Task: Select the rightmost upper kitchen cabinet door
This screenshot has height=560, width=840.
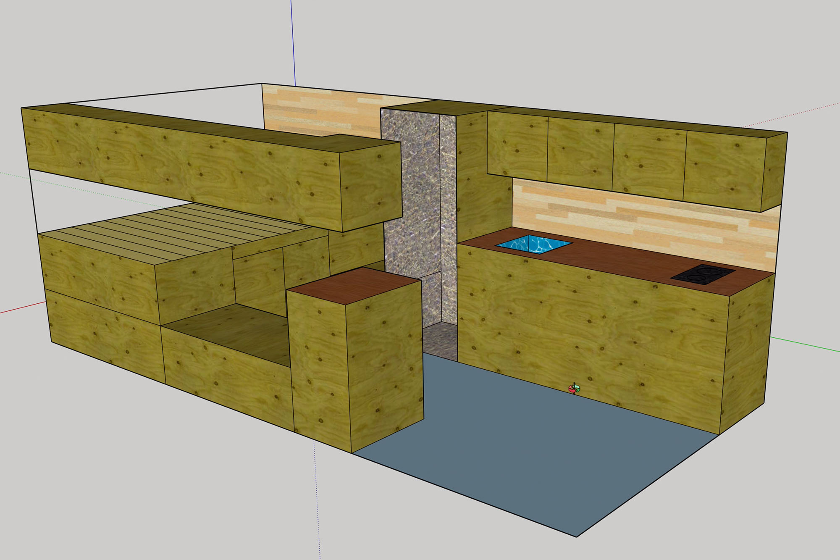Action: [x=726, y=171]
